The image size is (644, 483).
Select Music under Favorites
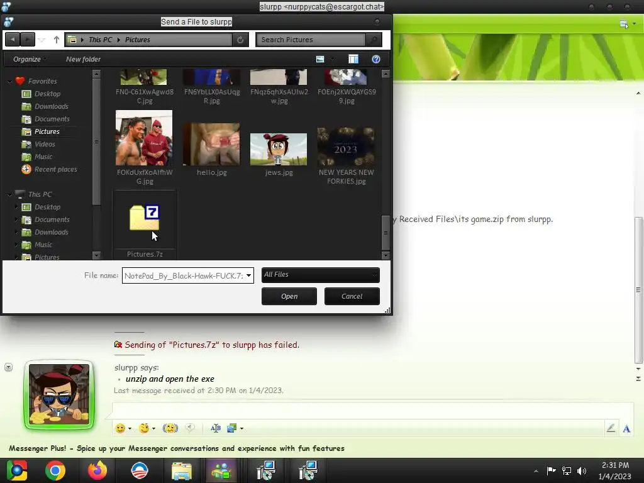(37, 157)
